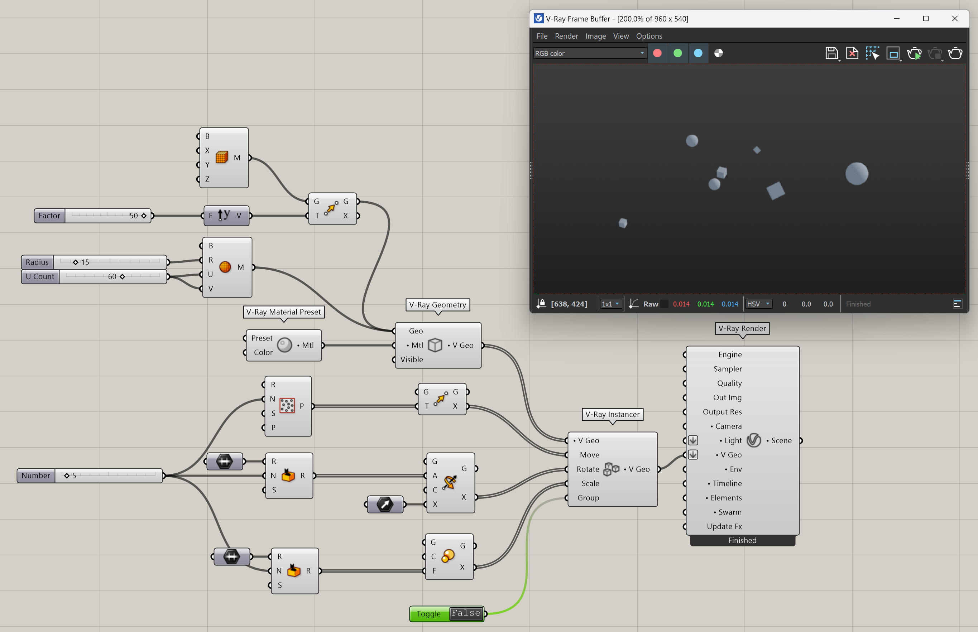This screenshot has width=978, height=632.
Task: Click the Engine input on V-Ray Render
Action: point(730,354)
